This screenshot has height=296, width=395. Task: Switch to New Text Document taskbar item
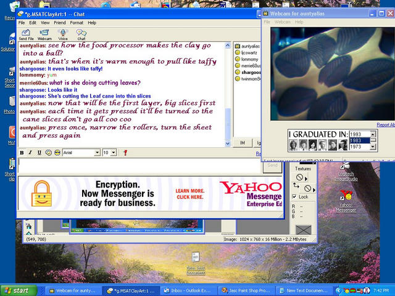coord(304,290)
